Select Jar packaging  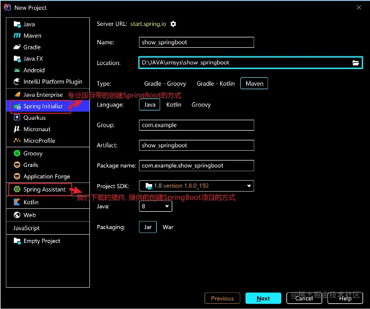tap(148, 227)
